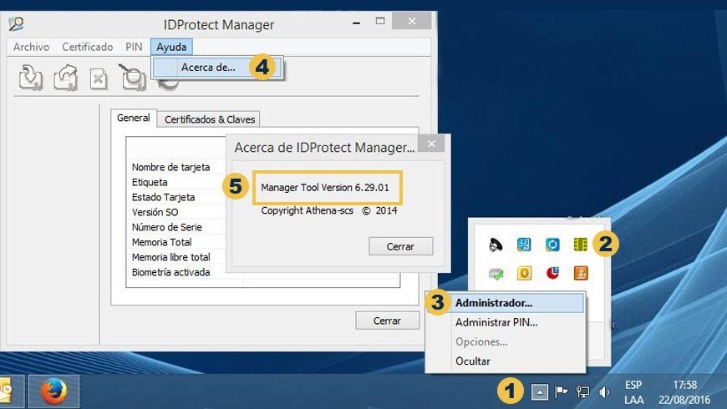This screenshot has width=727, height=409.
Task: Click the Número de Serie row
Action: [175, 227]
